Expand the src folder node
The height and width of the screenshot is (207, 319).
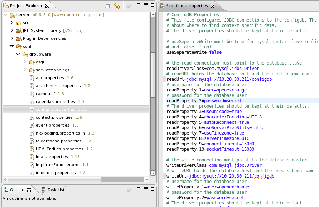(x=12, y=23)
